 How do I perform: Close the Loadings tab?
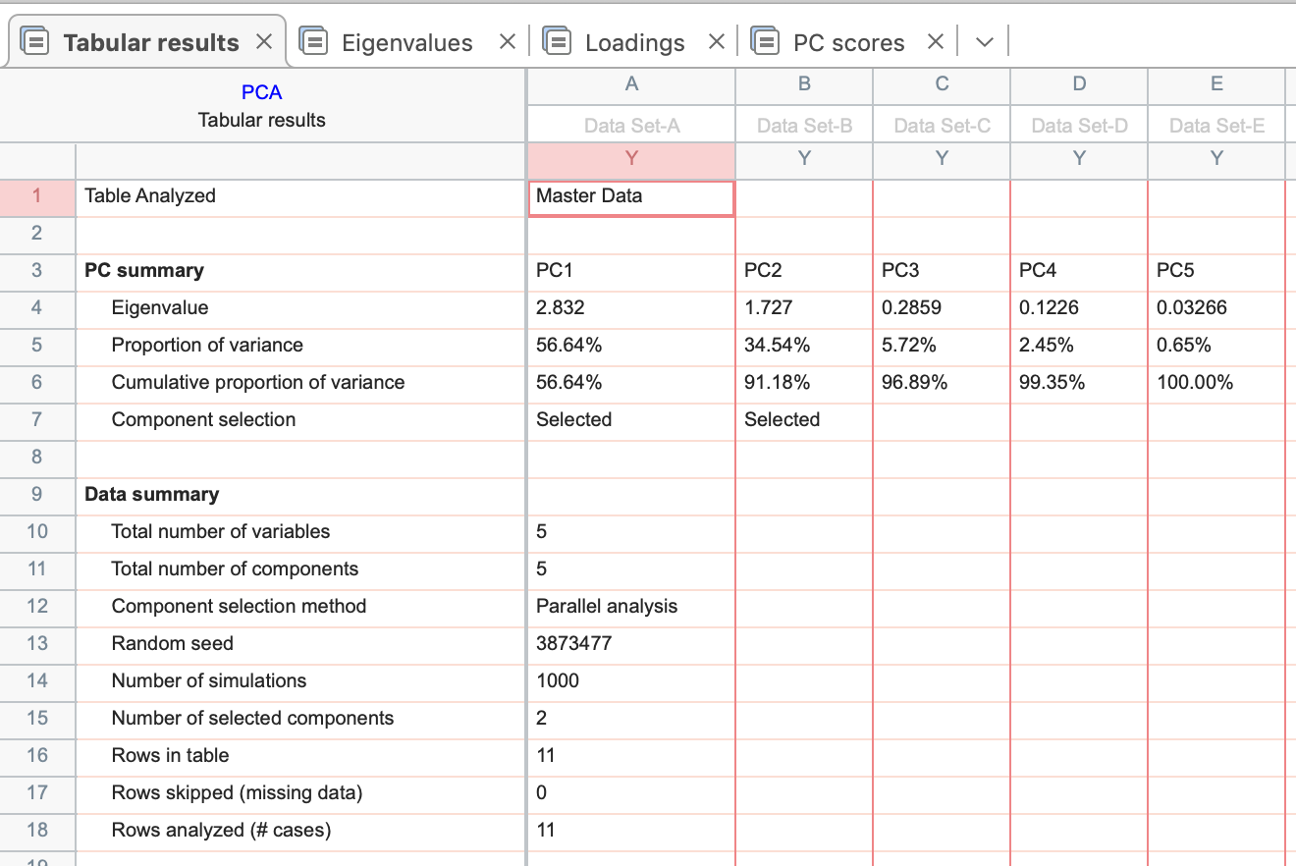click(x=717, y=42)
